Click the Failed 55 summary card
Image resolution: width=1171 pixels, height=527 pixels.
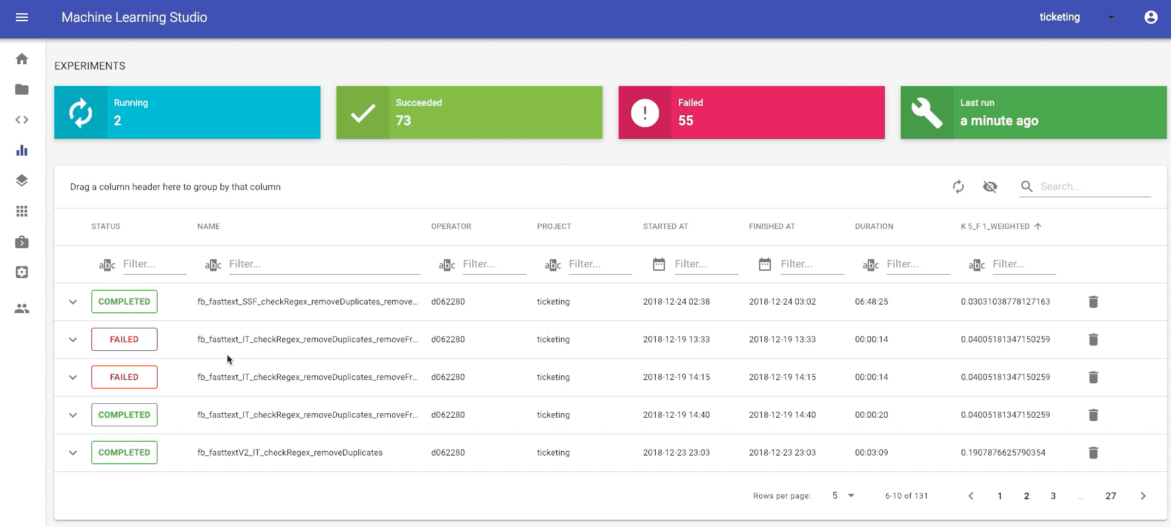point(751,113)
